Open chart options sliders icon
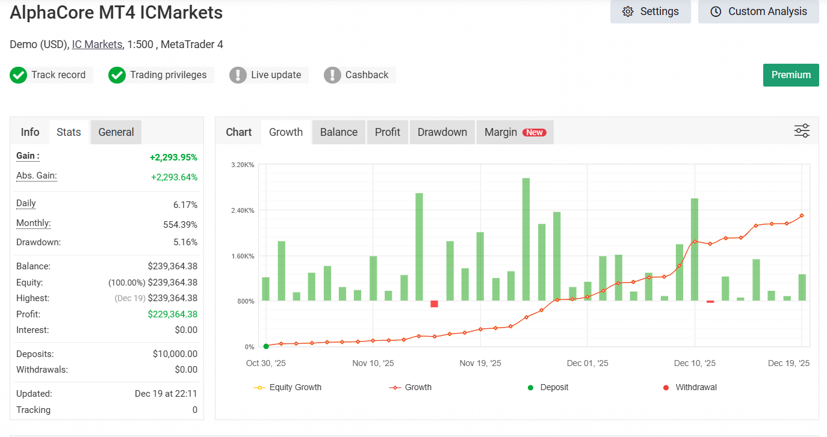Image resolution: width=827 pixels, height=437 pixels. tap(802, 131)
